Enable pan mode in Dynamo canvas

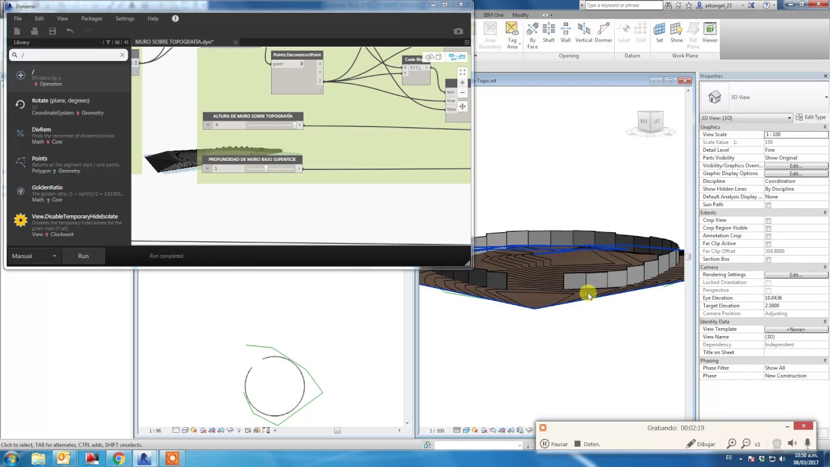[x=462, y=106]
